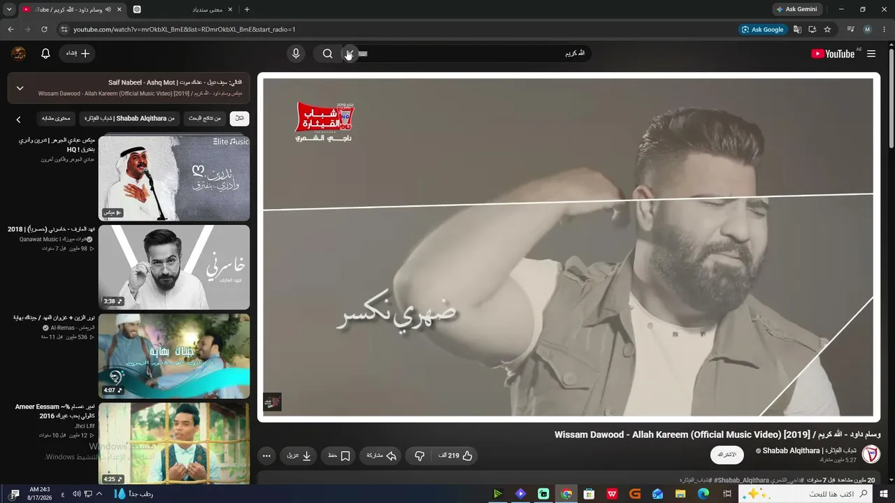Click Ask Gemini in title bar
The width and height of the screenshot is (895, 503).
[x=796, y=9]
